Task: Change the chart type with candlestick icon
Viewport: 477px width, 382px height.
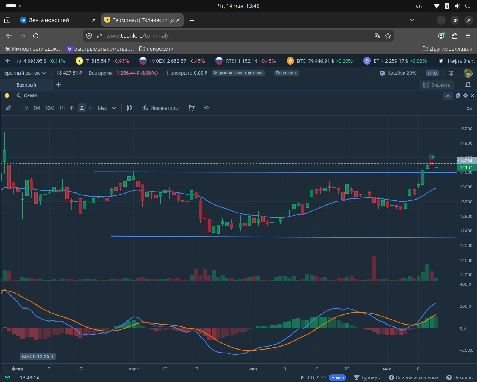Action: pyautogui.click(x=129, y=108)
